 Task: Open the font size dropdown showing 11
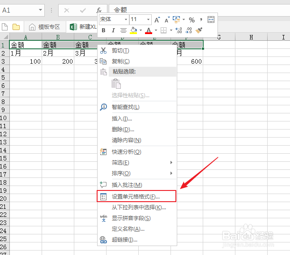pos(148,19)
